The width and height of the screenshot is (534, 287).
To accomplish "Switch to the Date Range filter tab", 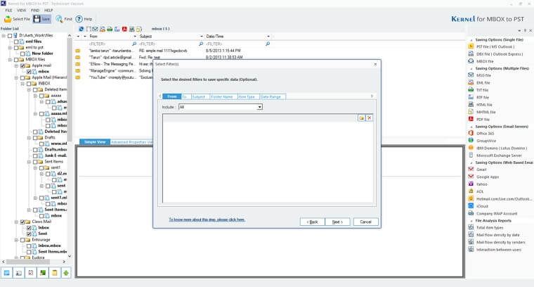I will tap(273, 97).
